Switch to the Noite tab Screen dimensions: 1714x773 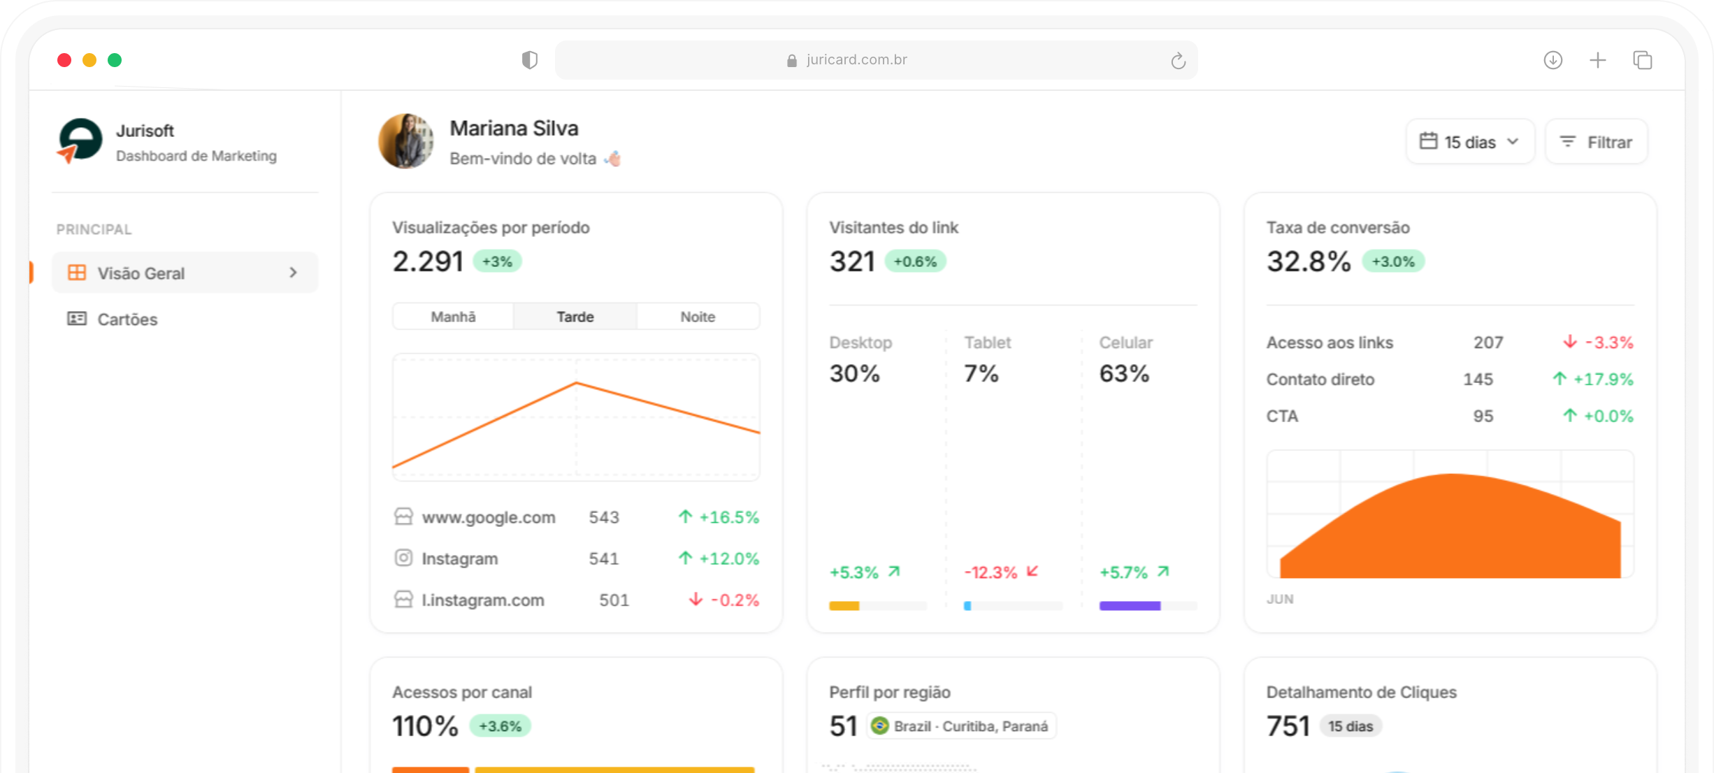[x=698, y=317]
